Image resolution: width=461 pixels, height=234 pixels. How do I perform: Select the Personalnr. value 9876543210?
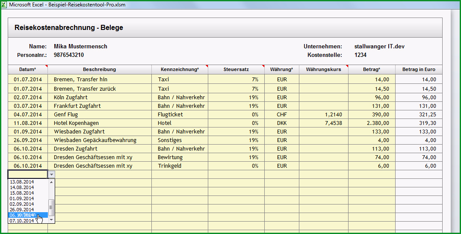69,55
